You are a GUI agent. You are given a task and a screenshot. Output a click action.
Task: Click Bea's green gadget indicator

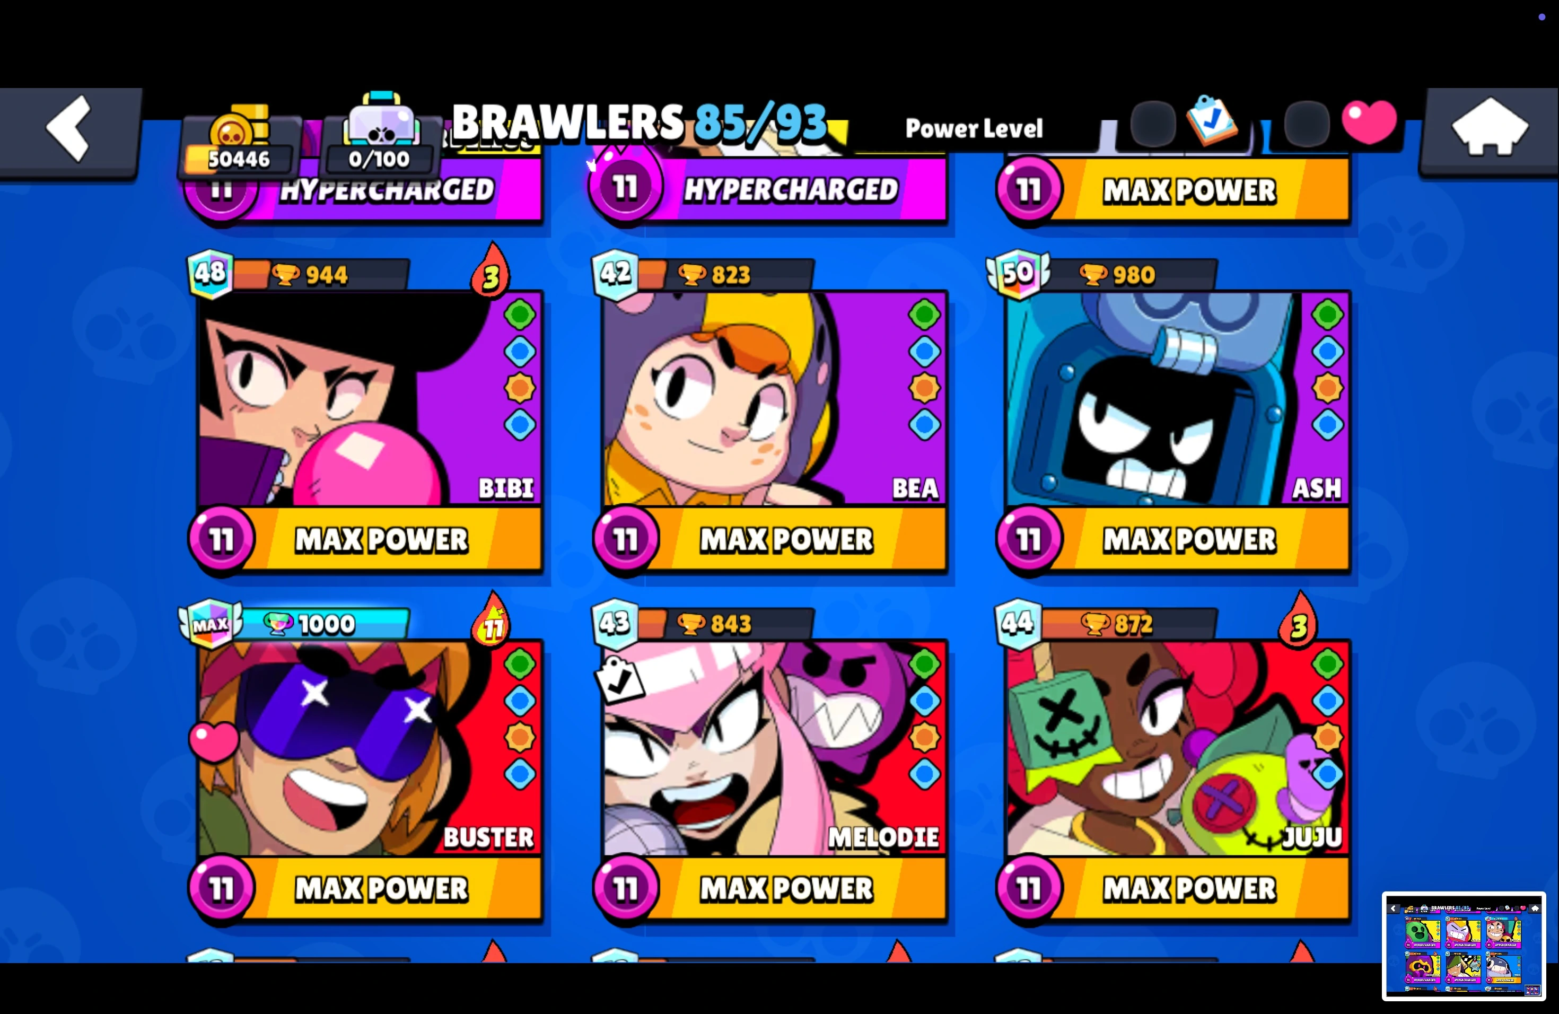coord(924,315)
